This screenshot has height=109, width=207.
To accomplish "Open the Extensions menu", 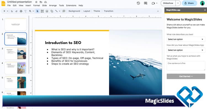I will (71, 5).
